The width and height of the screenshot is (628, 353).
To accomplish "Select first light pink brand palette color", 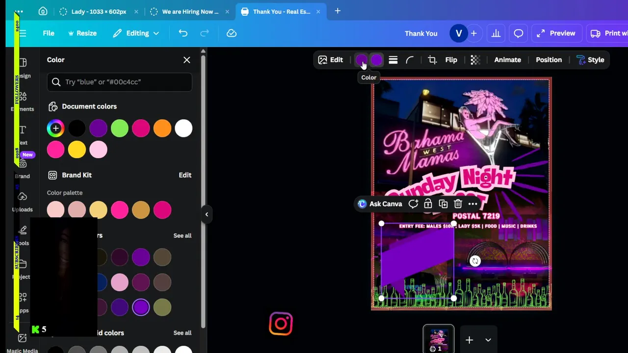I will click(x=55, y=210).
